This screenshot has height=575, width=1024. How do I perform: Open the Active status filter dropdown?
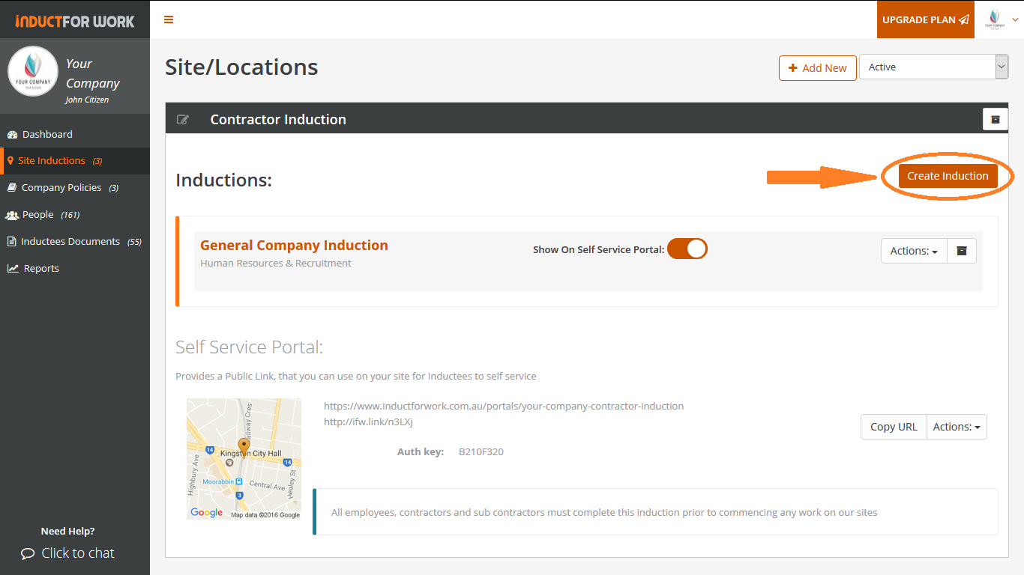coord(933,67)
